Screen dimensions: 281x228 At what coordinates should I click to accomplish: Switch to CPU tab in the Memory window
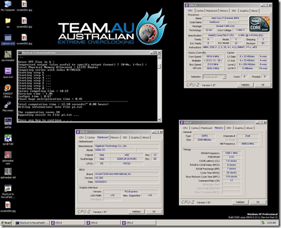pyautogui.click(x=185, y=128)
